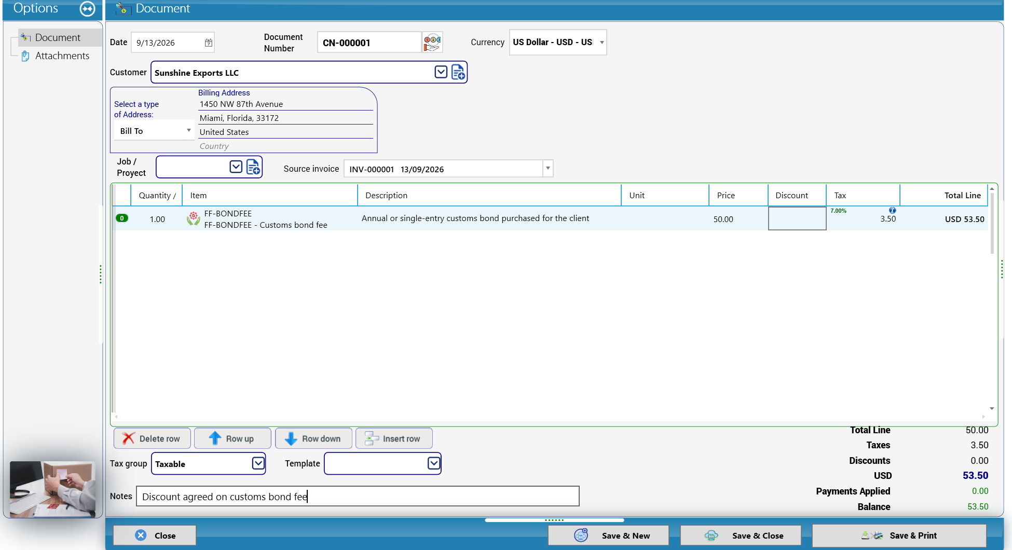Click the Total Line column header

click(944, 196)
